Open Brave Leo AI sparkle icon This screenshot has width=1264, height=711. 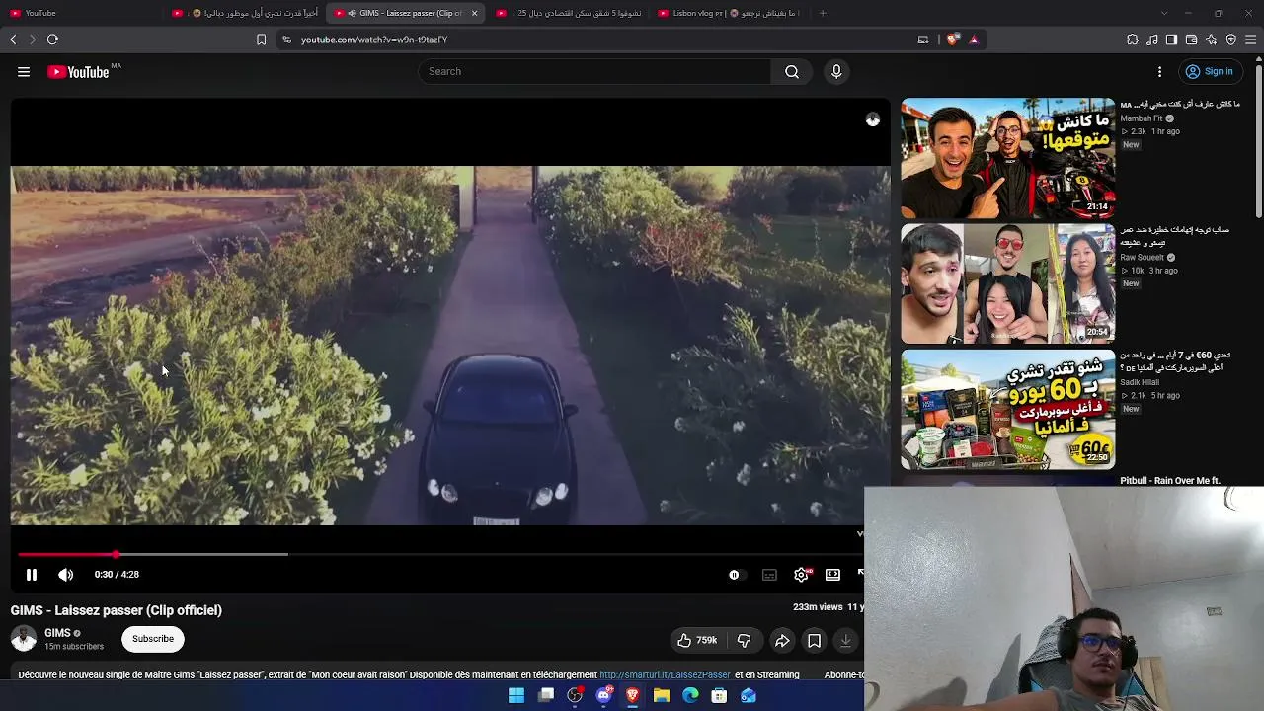coord(1211,39)
